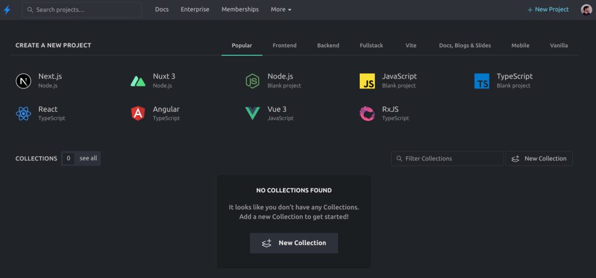This screenshot has height=278, width=596.
Task: Click the pink RxJS logo icon
Action: [367, 113]
